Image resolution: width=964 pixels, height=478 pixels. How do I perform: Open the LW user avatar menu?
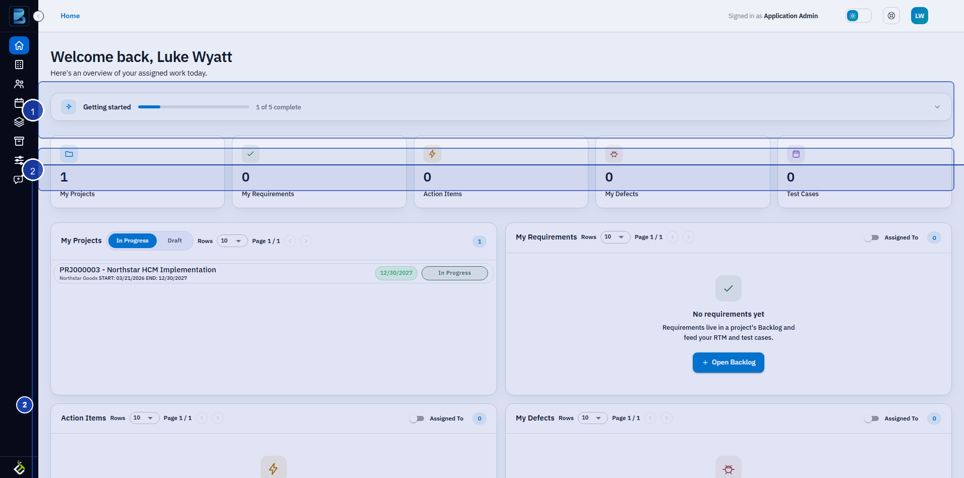point(920,16)
